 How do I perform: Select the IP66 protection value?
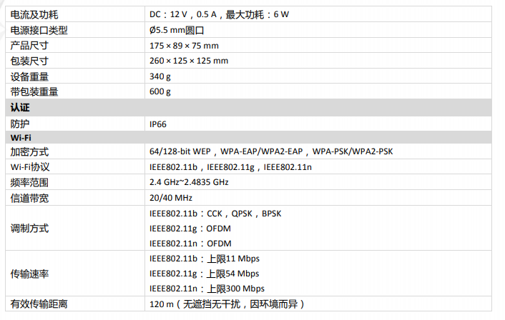[158, 124]
